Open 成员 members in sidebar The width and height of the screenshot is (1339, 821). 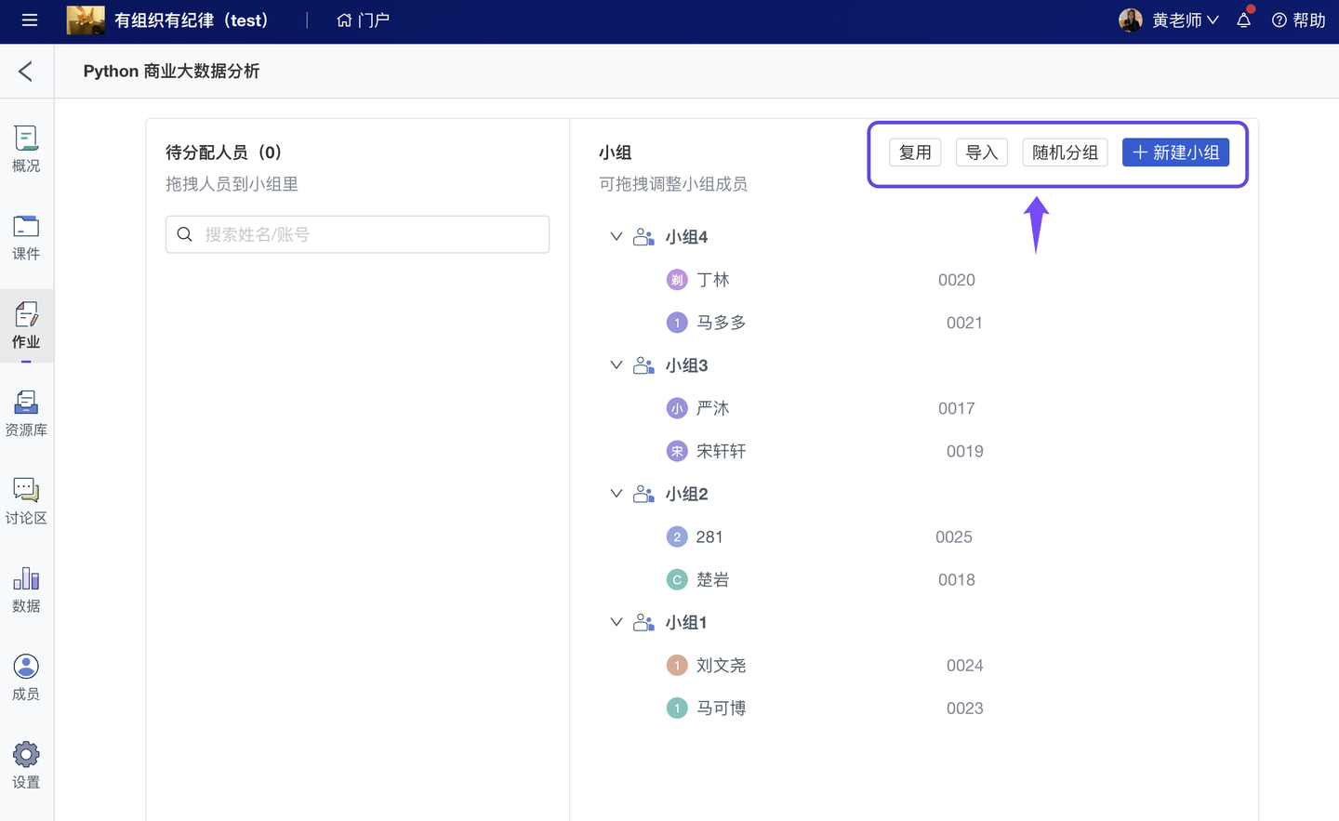[x=26, y=678]
